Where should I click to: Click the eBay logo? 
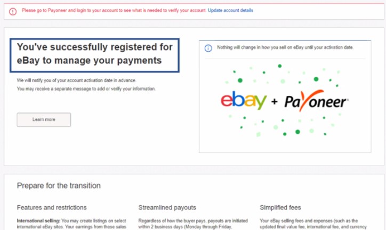pos(244,100)
